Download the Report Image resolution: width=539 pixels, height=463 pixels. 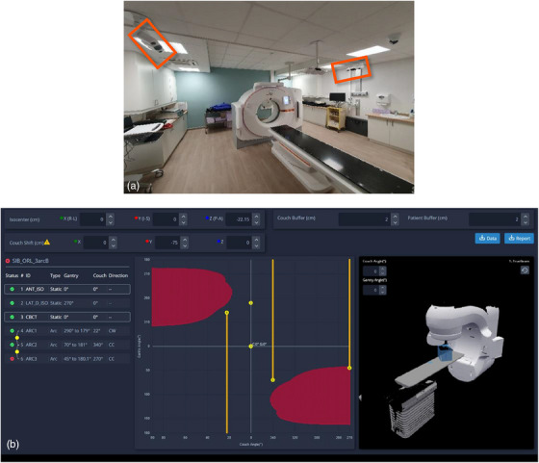(x=519, y=238)
